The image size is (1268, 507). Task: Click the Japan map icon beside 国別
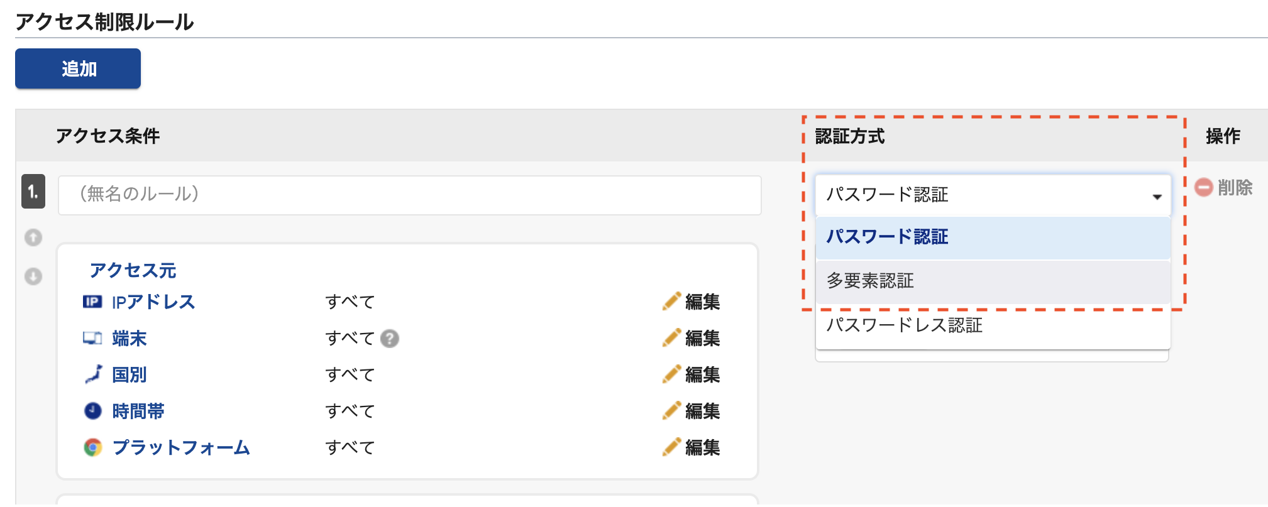(x=93, y=374)
